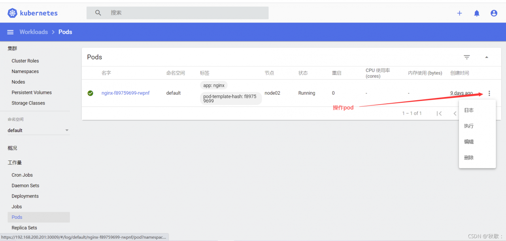Open Daemon Sets in sidebar
The width and height of the screenshot is (506, 241).
tap(25, 185)
